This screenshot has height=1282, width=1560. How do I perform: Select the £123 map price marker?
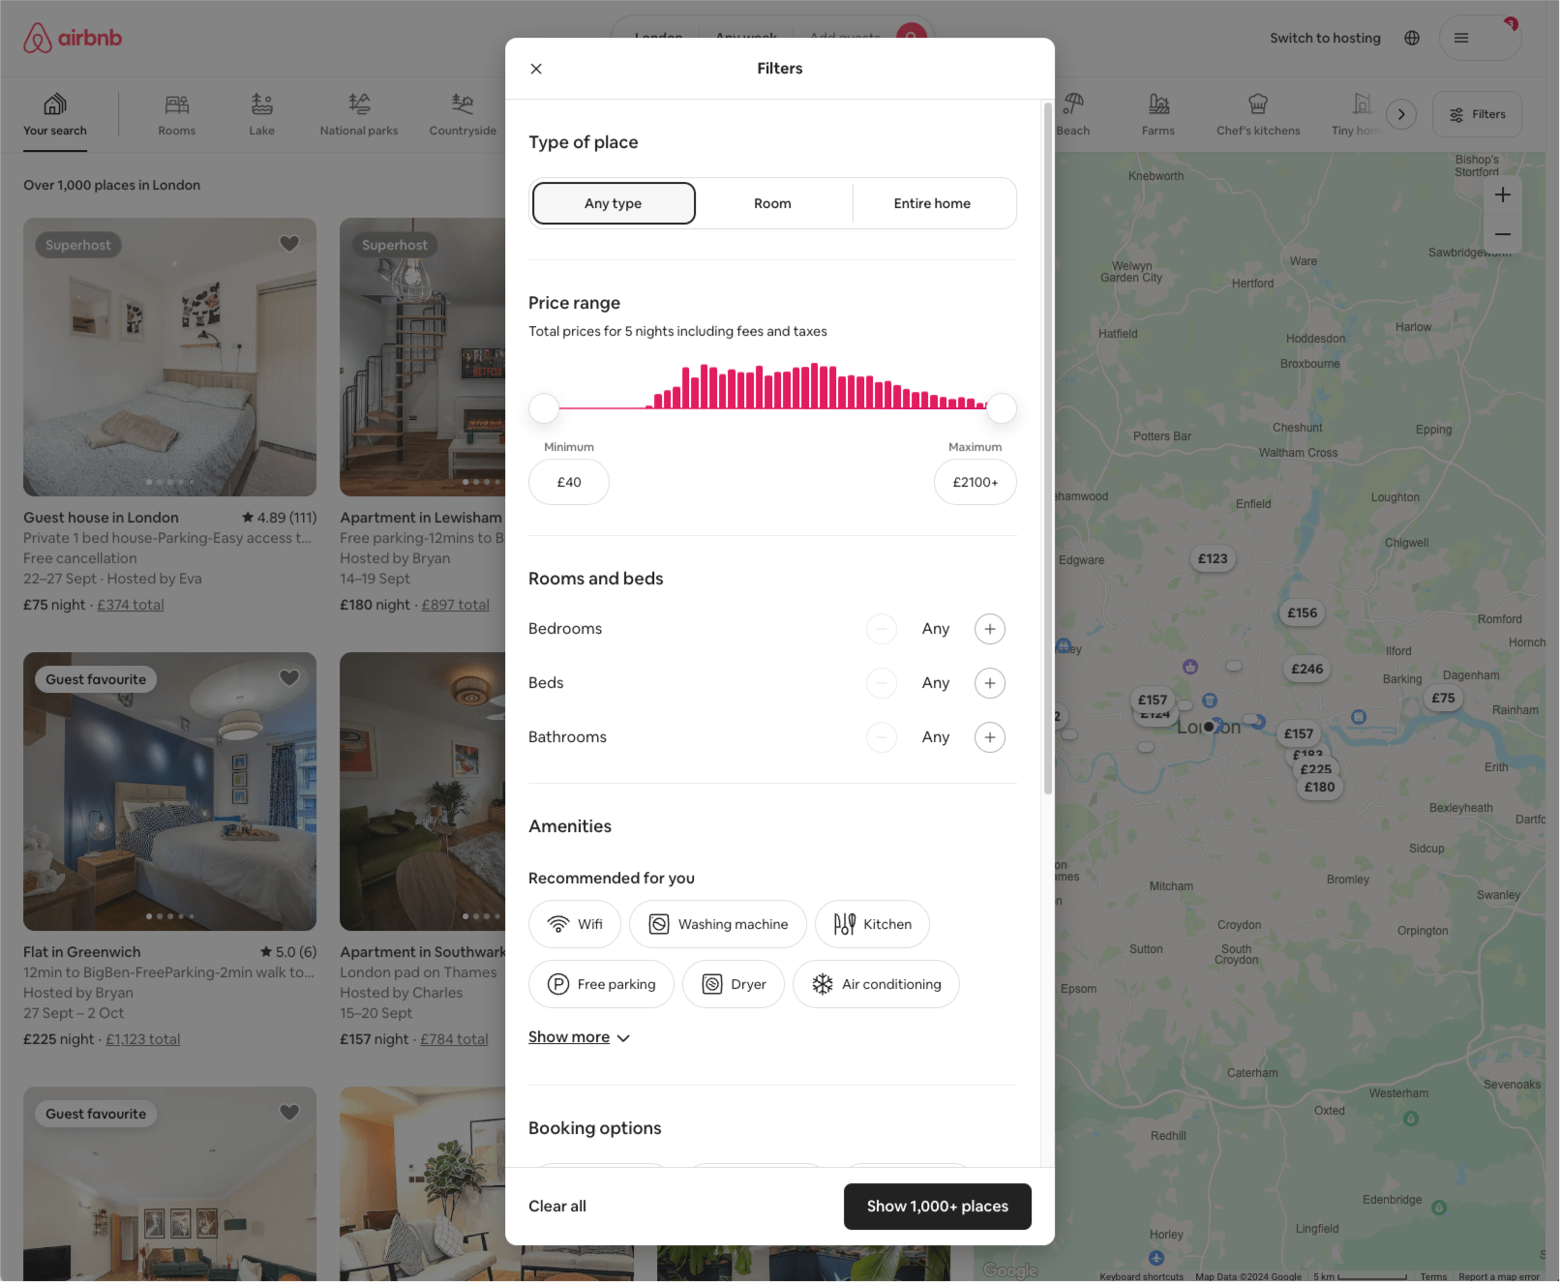pos(1213,558)
